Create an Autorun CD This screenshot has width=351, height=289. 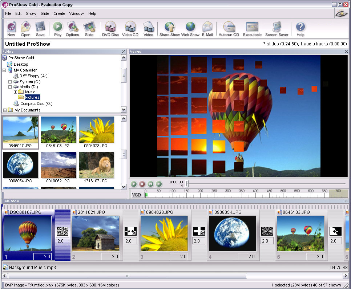[x=229, y=28]
